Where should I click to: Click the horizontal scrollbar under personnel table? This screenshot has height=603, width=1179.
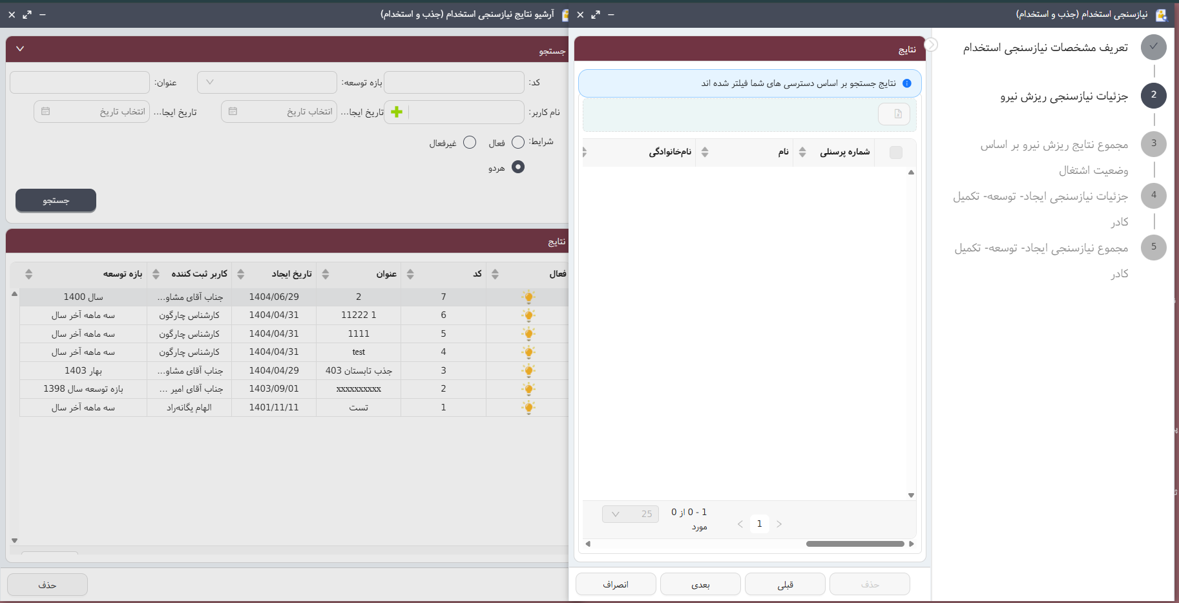click(854, 544)
